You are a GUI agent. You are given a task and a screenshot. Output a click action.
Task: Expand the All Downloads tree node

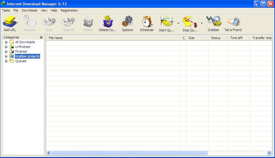[6, 42]
